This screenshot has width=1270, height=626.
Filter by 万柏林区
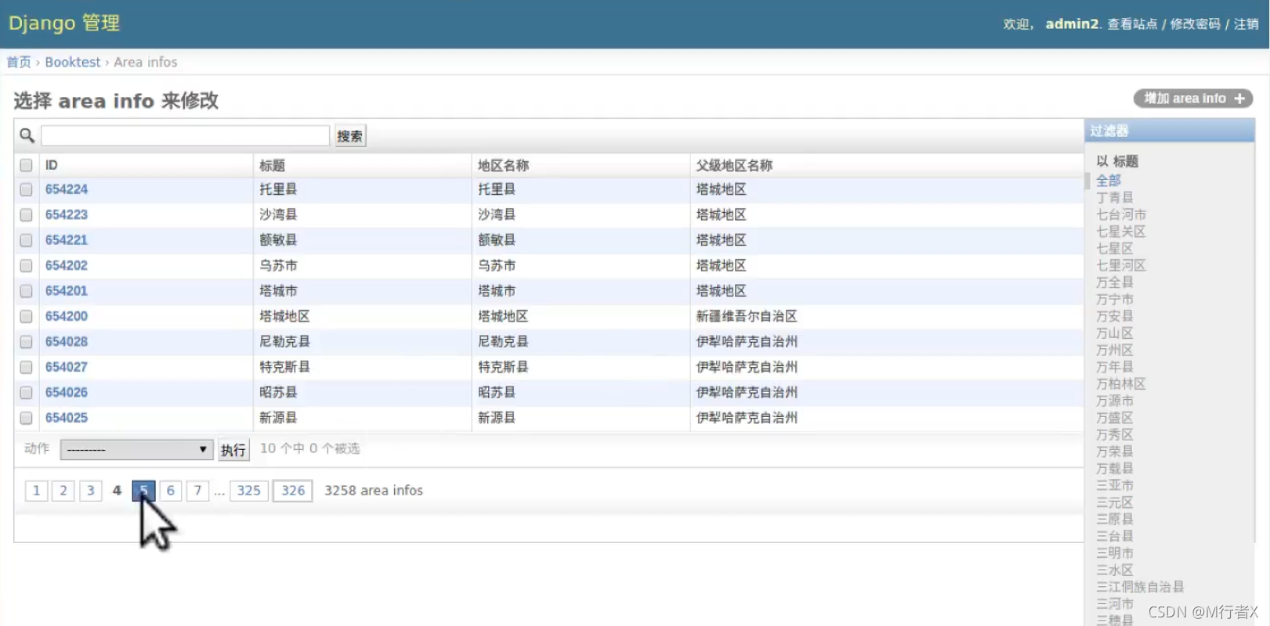(1121, 384)
